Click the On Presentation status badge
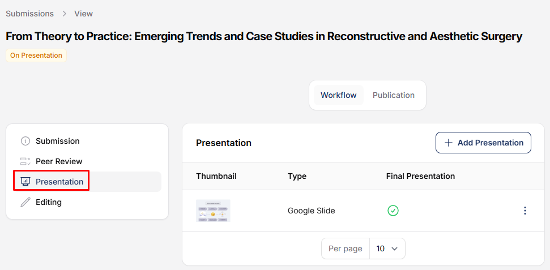550x270 pixels. coord(36,55)
